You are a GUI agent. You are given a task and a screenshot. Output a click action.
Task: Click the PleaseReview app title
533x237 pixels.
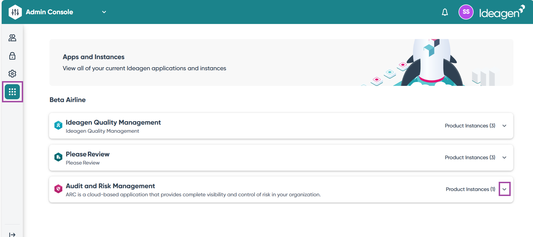88,154
